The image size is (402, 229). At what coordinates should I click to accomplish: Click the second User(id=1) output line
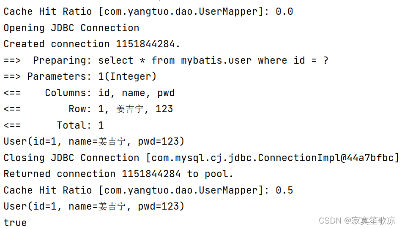94,207
